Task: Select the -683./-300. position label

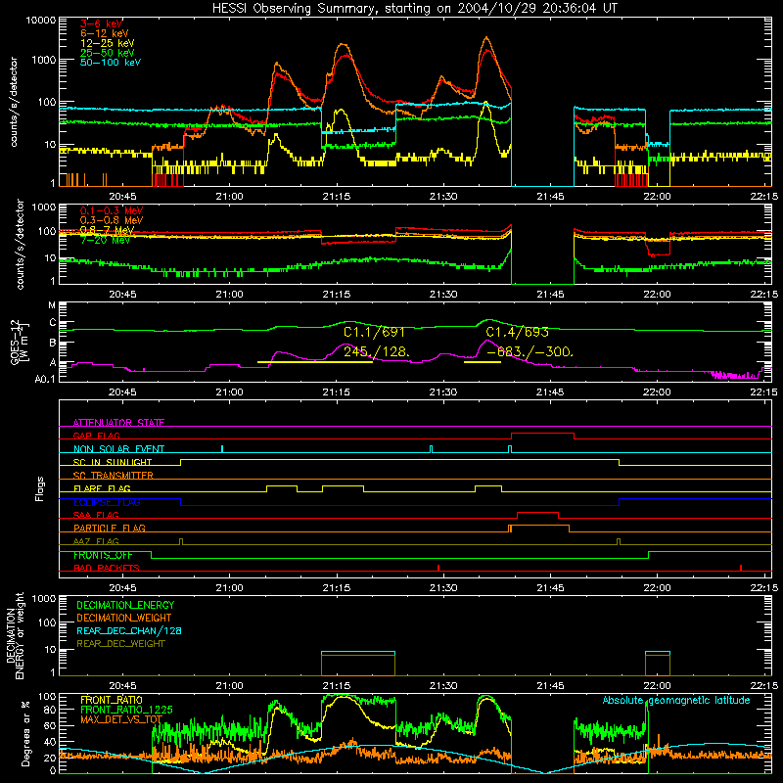Action: (x=530, y=351)
